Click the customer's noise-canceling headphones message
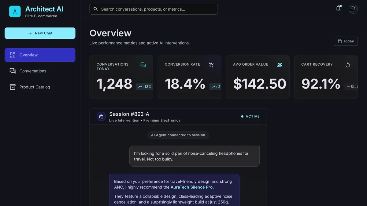Screen dimensions: 367x206 tap(195, 156)
